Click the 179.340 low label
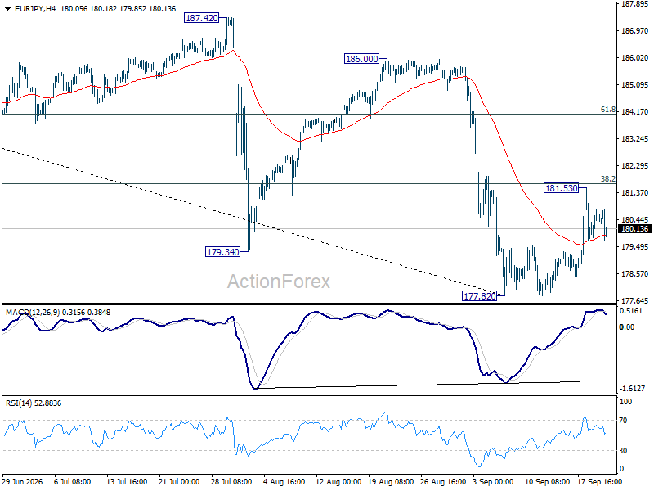This screenshot has width=654, height=491. tap(222, 252)
